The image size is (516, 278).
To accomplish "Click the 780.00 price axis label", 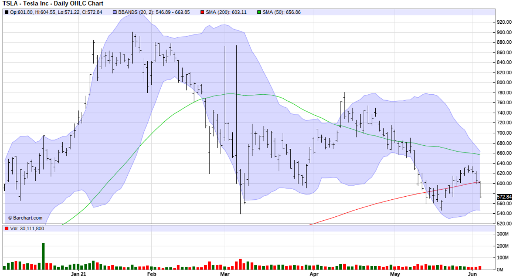I will coord(505,93).
